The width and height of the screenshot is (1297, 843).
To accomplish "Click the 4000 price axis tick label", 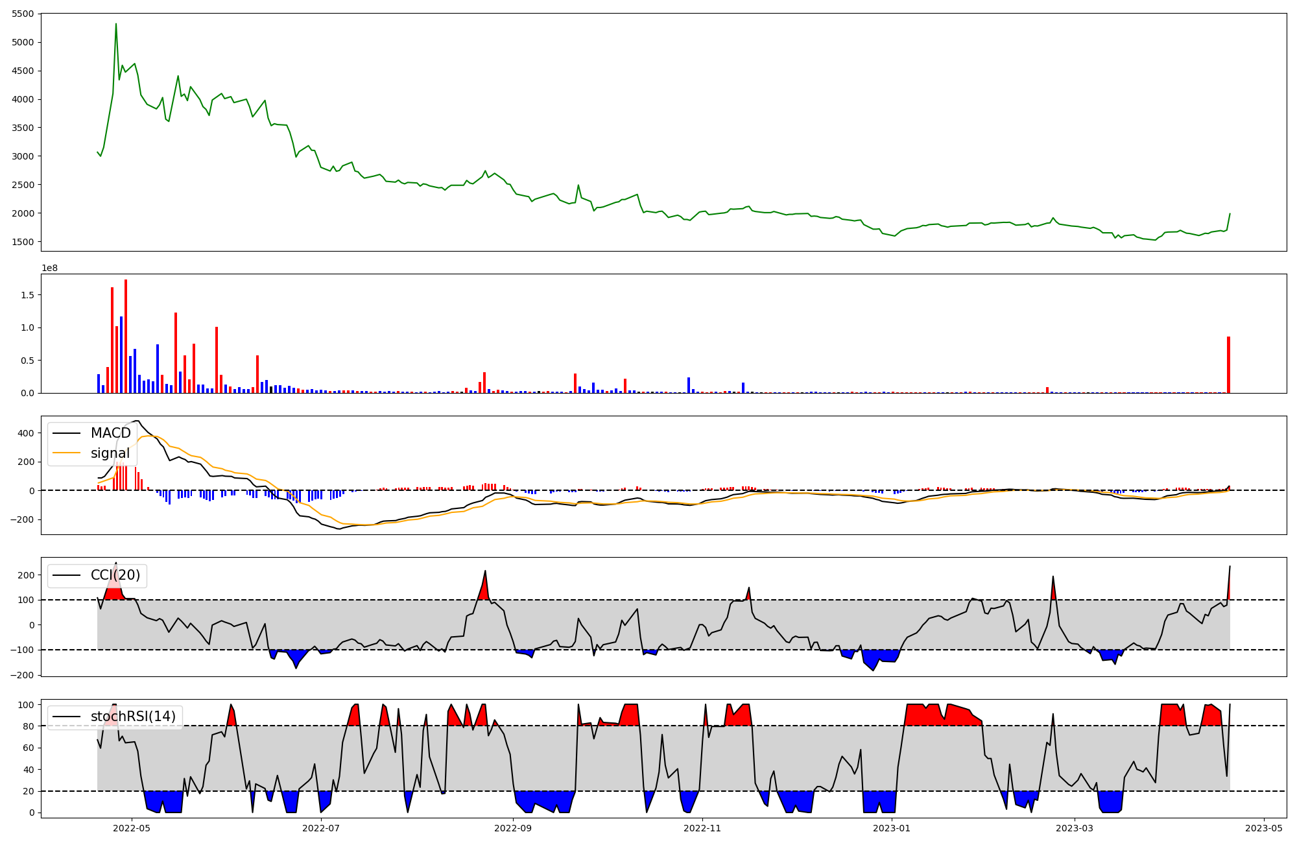I will [x=24, y=100].
